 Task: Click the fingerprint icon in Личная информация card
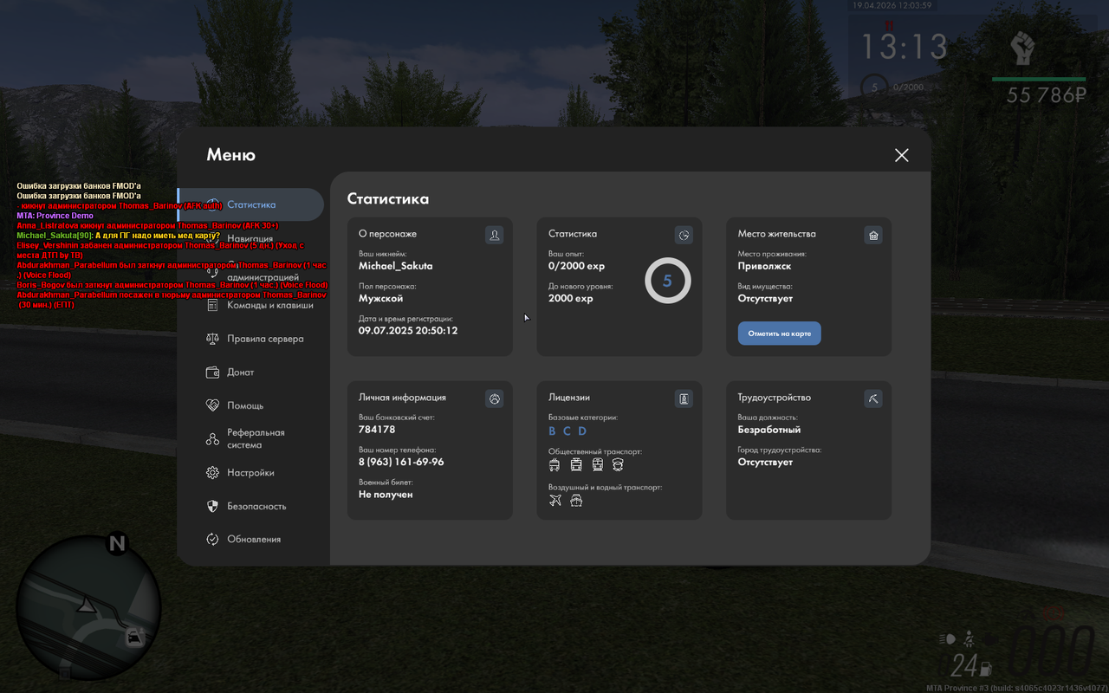[x=494, y=398]
